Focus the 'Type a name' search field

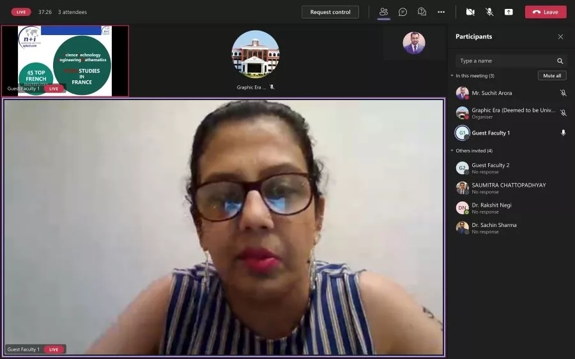[x=511, y=61]
